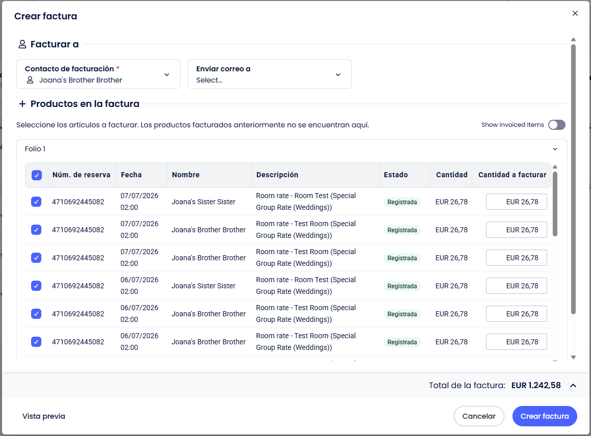Close the Crear factura dialog
Viewport: 591px width, 436px height.
point(575,13)
